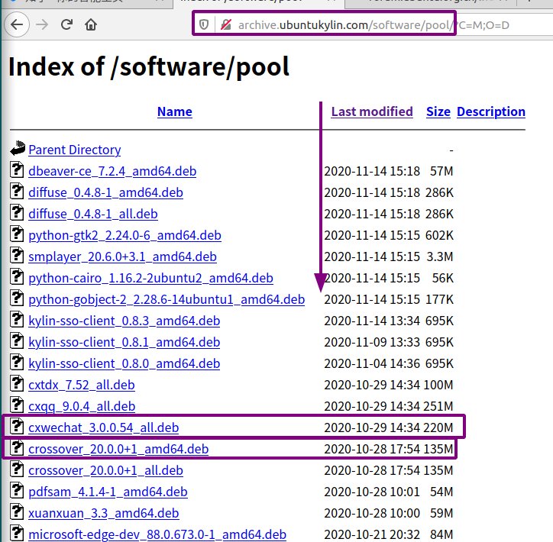Download pdfsam_4.1.4-1_amd64.deb
The height and width of the screenshot is (542, 553).
[108, 492]
